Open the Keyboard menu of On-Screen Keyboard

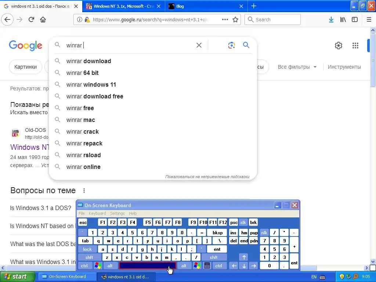pyautogui.click(x=97, y=213)
